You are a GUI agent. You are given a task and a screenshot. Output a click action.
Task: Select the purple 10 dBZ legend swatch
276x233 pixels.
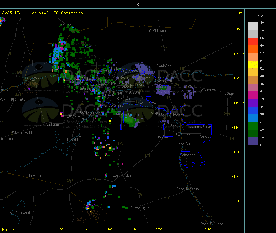(x=253, y=141)
